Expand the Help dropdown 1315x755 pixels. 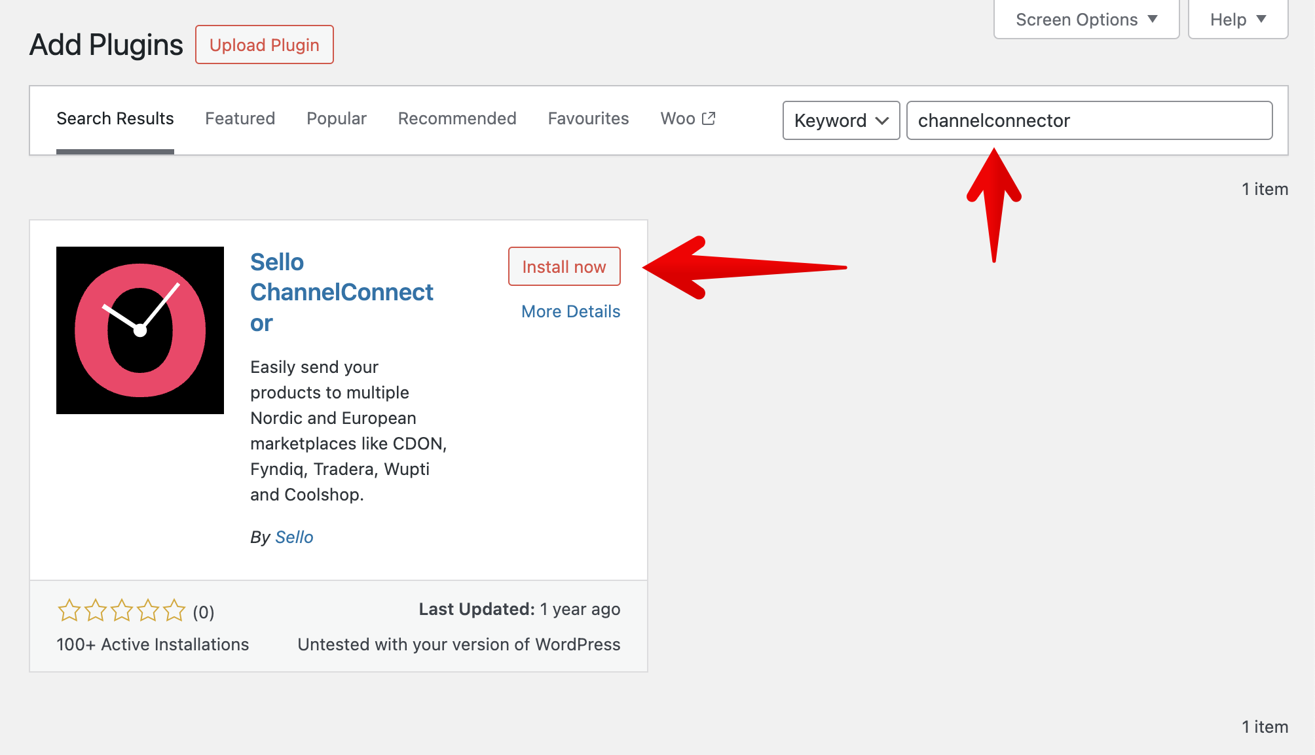(x=1238, y=20)
